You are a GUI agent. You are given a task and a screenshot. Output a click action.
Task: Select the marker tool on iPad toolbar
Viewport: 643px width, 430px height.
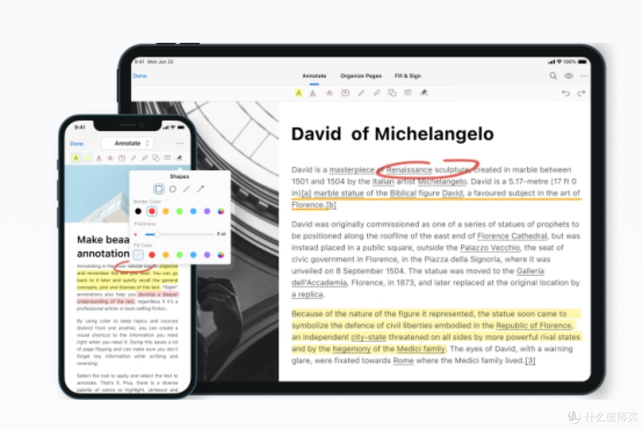pos(377,93)
